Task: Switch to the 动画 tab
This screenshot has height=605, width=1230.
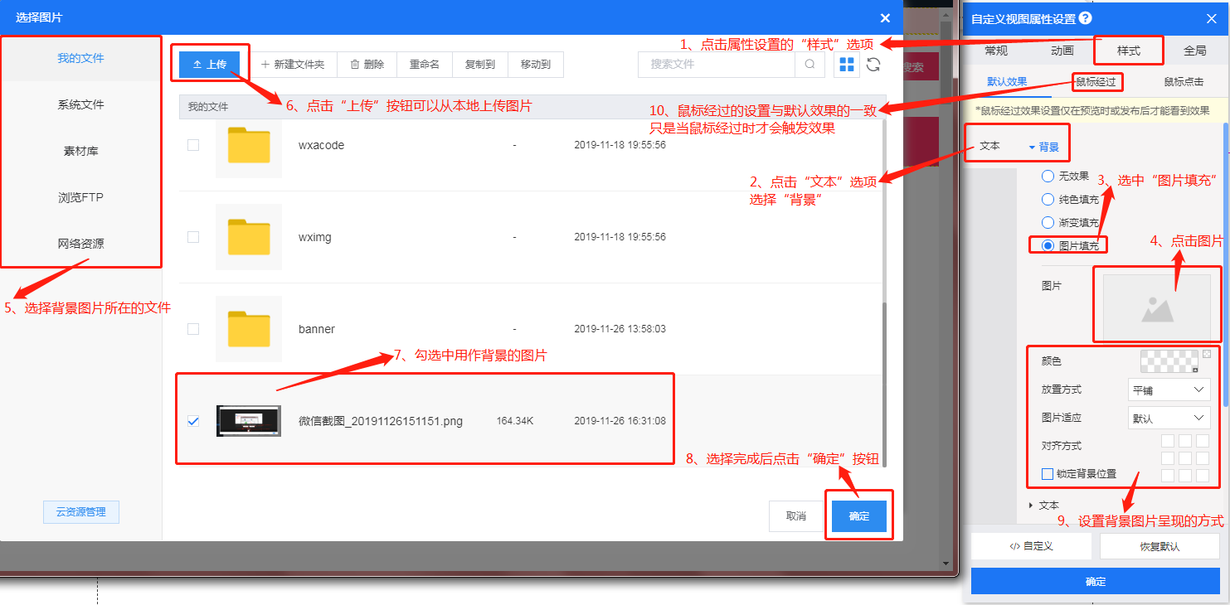Action: pos(1062,51)
